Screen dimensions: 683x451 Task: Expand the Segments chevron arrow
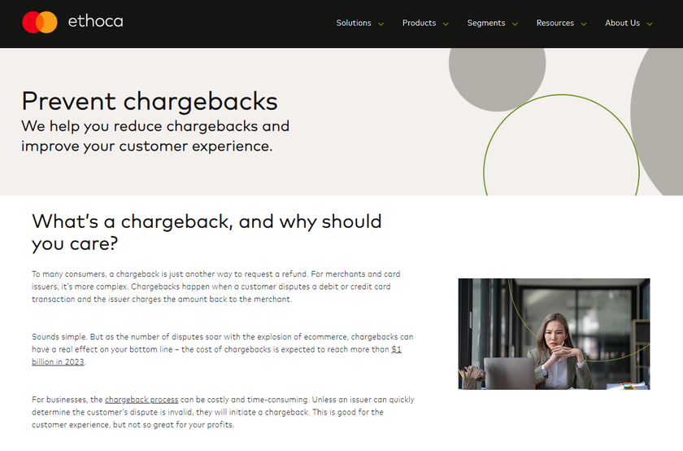tap(515, 24)
